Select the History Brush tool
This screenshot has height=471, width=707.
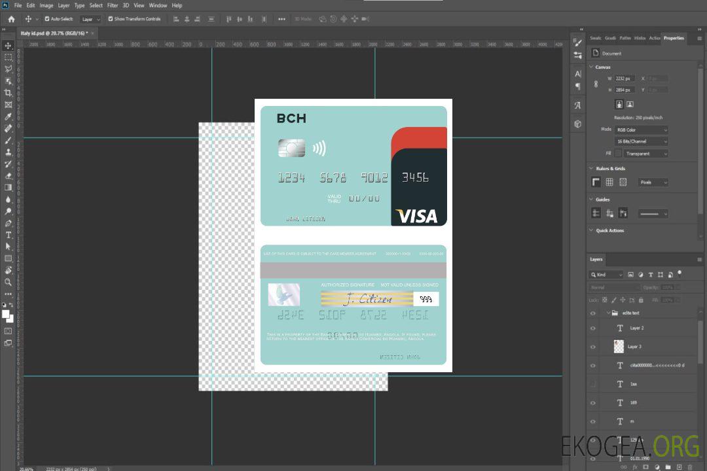(x=8, y=164)
